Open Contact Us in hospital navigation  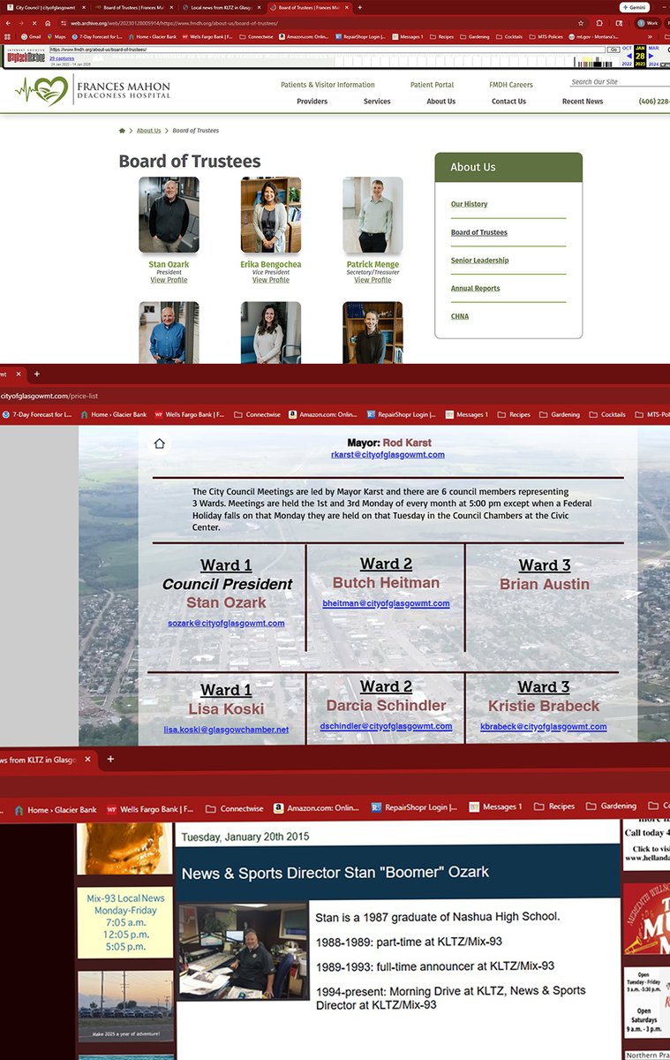508,102
